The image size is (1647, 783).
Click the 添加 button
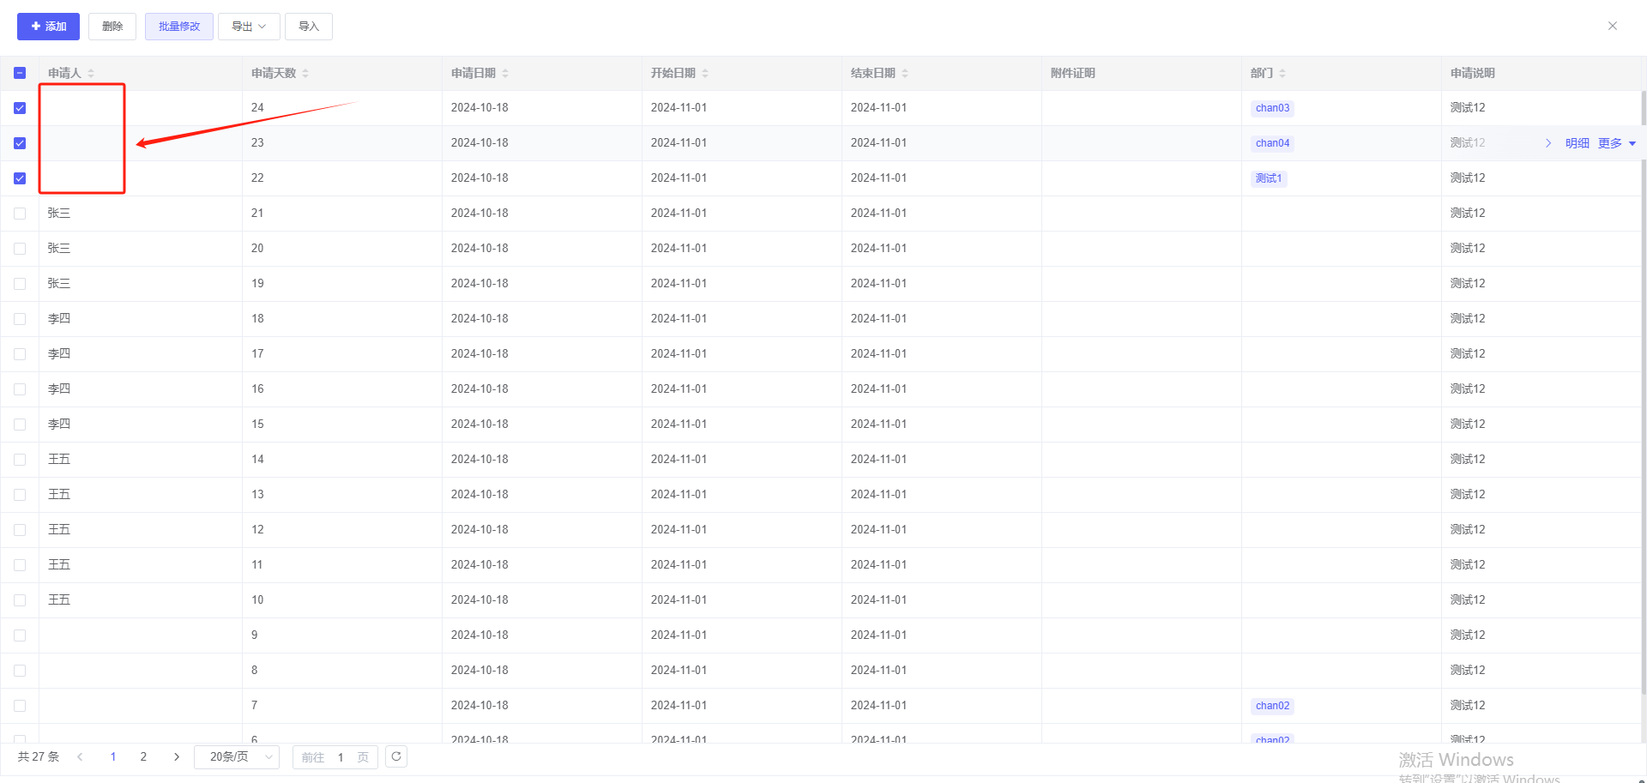click(48, 27)
